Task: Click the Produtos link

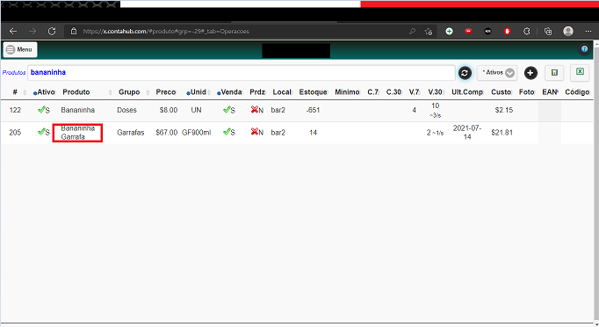Action: 14,72
